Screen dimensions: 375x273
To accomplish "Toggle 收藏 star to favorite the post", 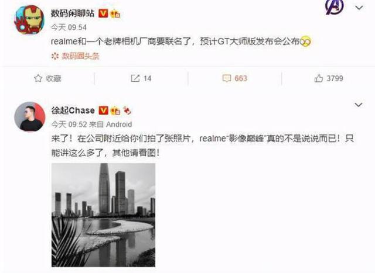I will coord(47,78).
